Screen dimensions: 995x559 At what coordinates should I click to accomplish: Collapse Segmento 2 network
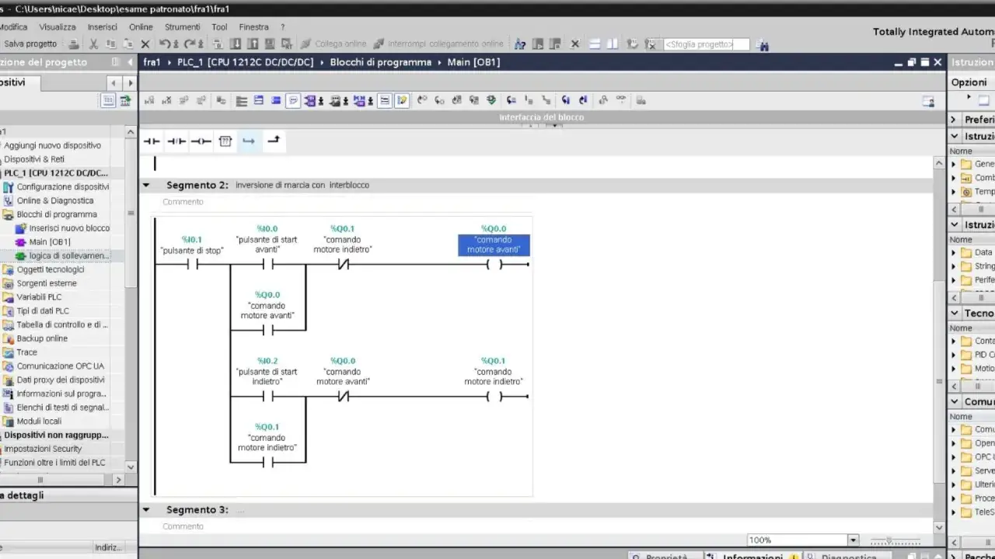[145, 186]
